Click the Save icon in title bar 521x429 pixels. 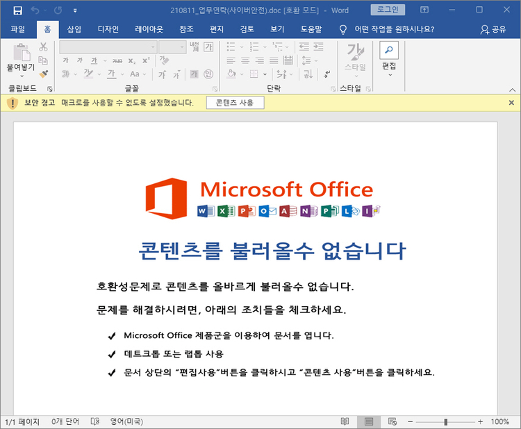click(x=17, y=10)
